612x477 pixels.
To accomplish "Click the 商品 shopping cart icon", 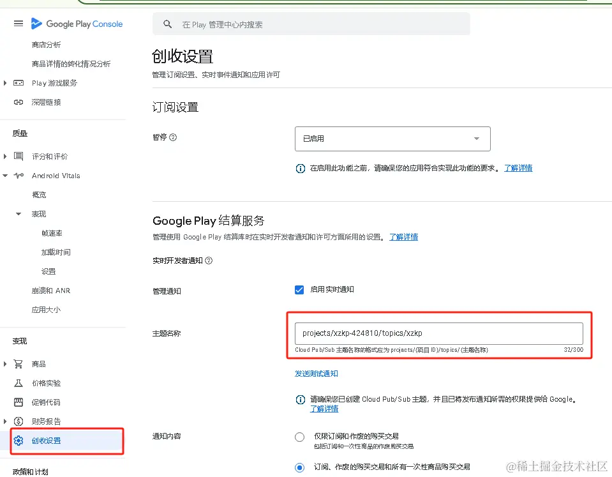I will pos(19,364).
